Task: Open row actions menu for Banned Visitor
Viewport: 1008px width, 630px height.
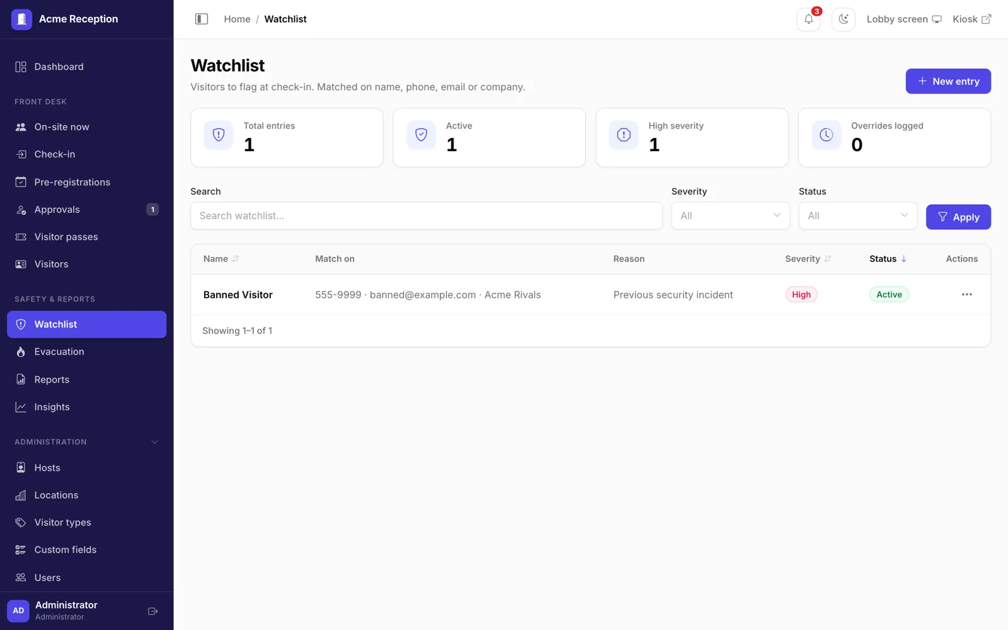Action: point(966,294)
